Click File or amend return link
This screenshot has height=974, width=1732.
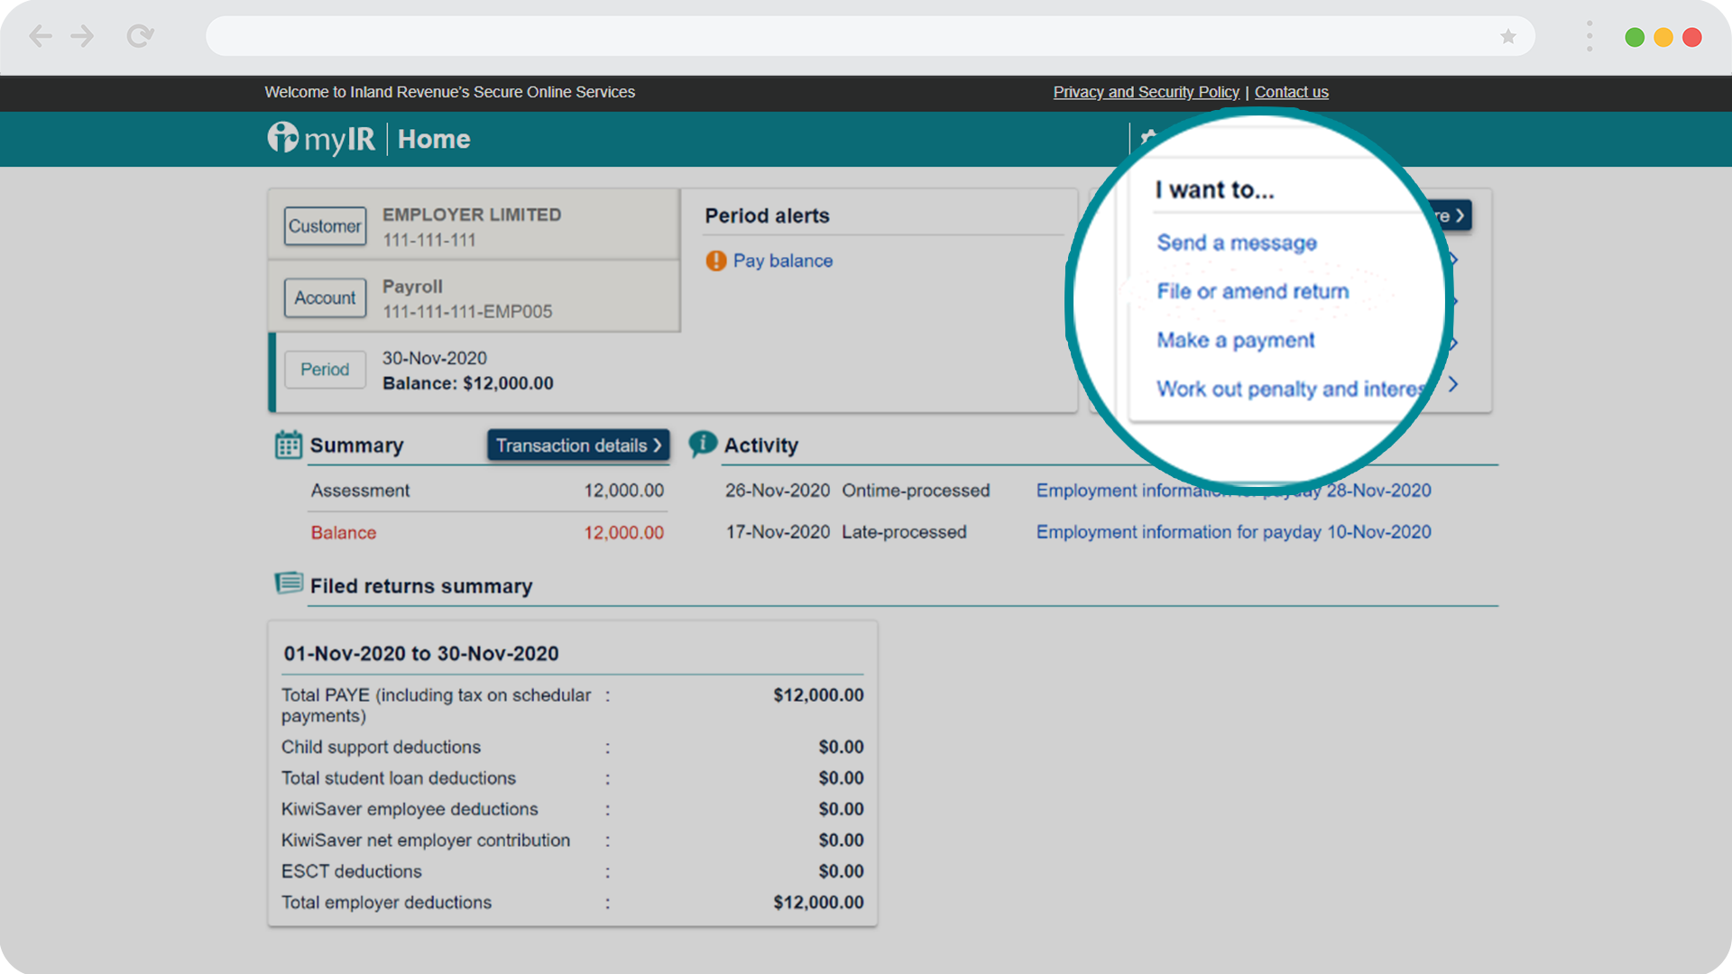(1253, 291)
